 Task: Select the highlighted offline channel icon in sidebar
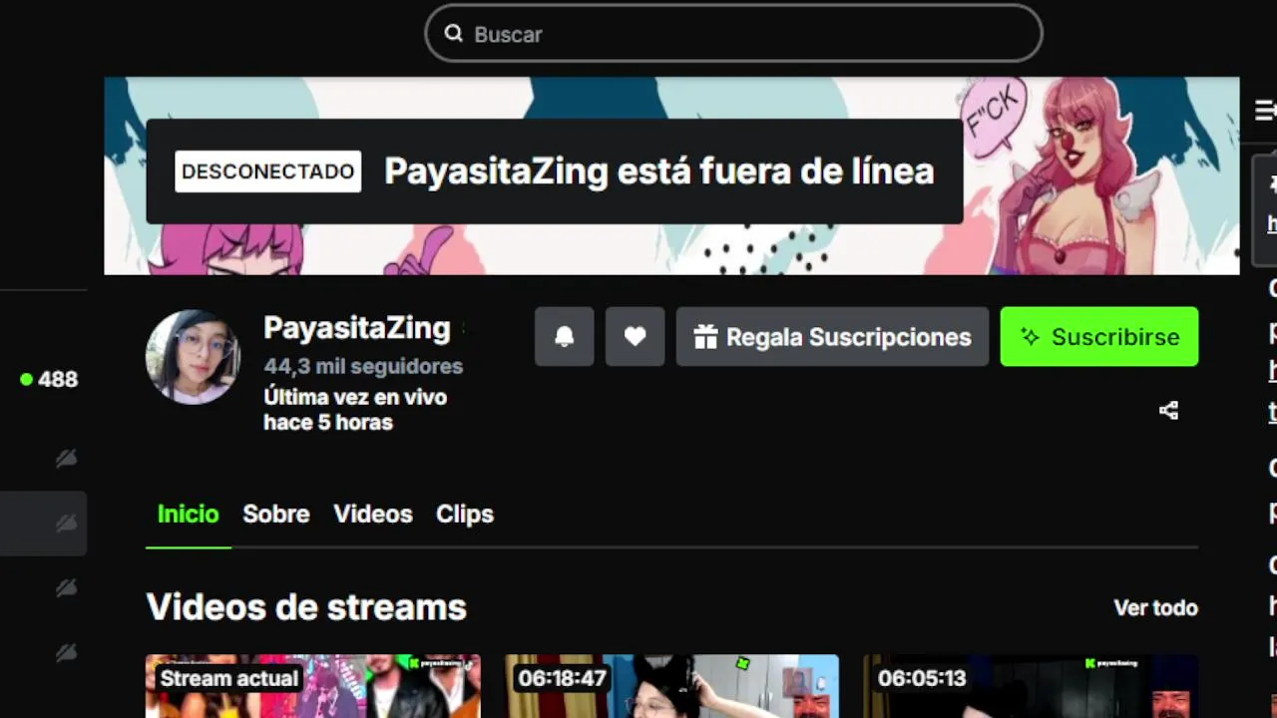(66, 523)
